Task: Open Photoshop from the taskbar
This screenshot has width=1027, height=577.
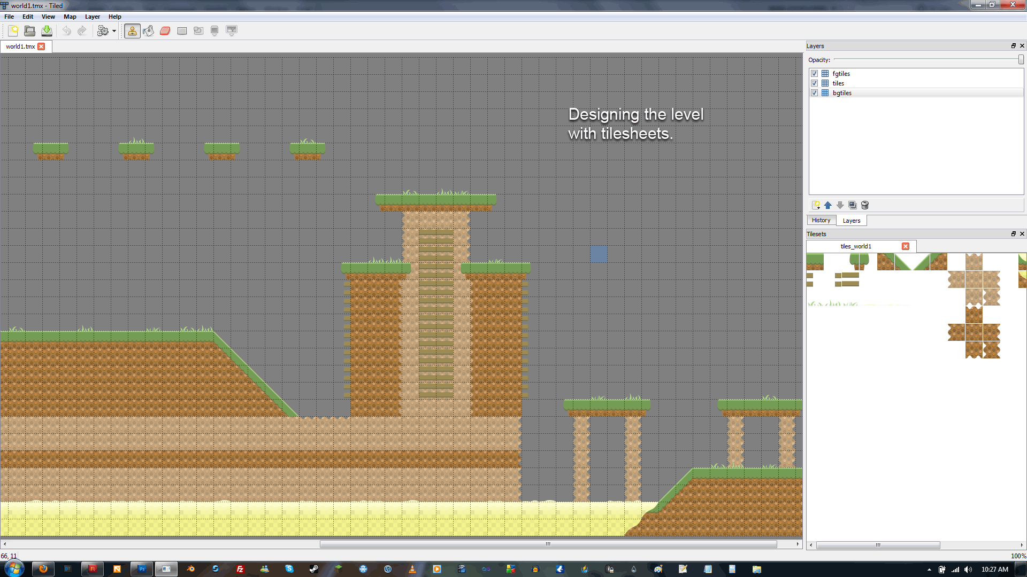Action: pos(142,569)
